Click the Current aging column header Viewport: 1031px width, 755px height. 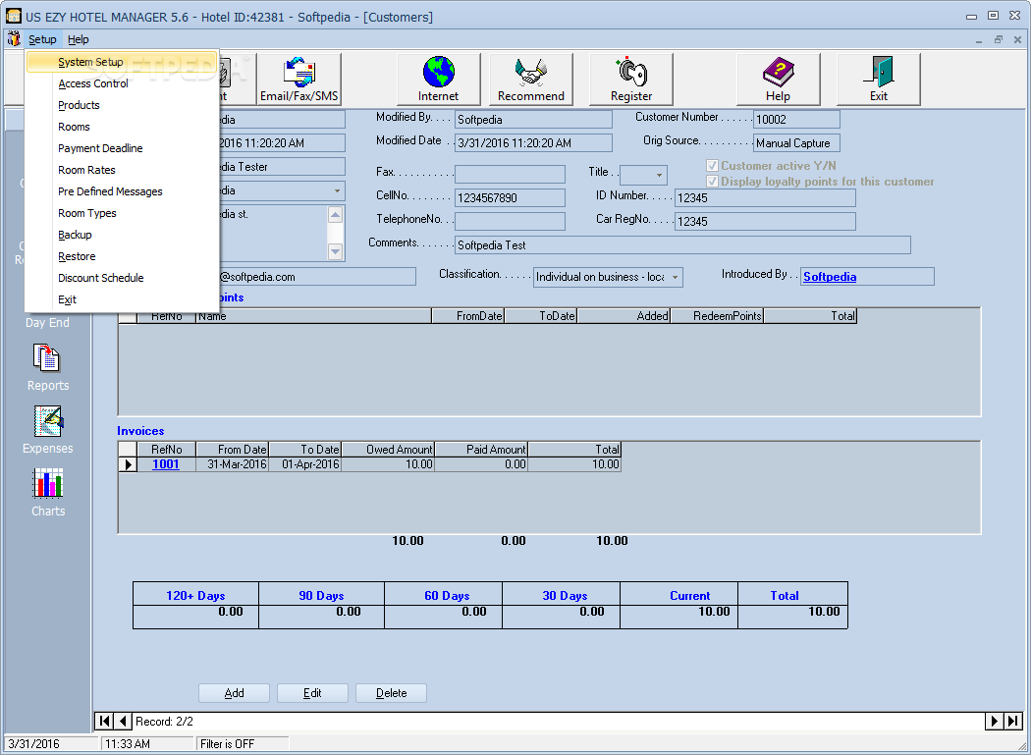tap(679, 596)
